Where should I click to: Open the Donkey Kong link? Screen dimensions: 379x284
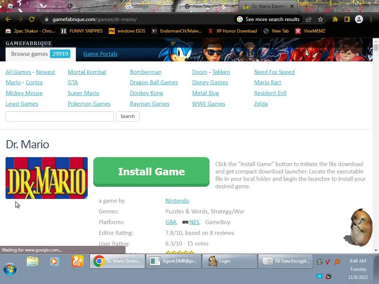pos(147,93)
